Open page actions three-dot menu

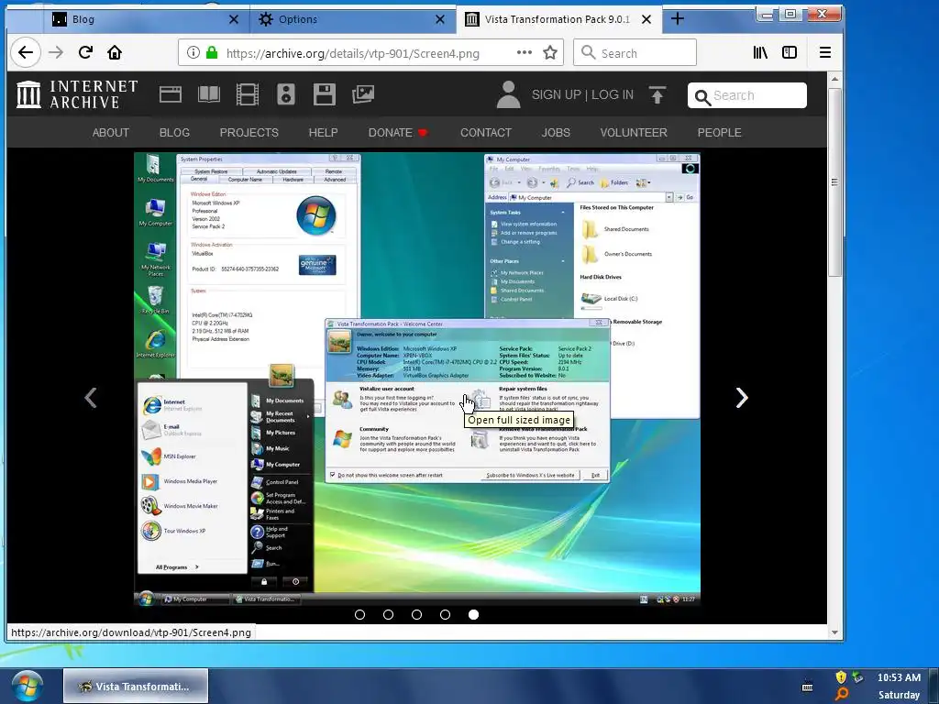point(525,52)
